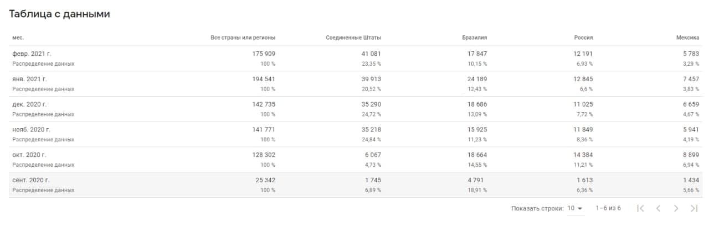Click the «дек. 2020 г.» row label
Viewport: 709px width, 227px height.
tap(29, 104)
